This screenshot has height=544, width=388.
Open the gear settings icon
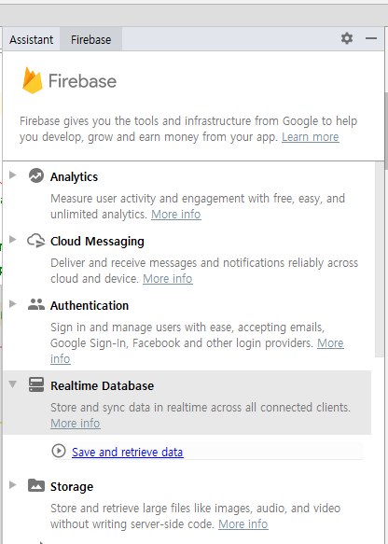pyautogui.click(x=347, y=38)
